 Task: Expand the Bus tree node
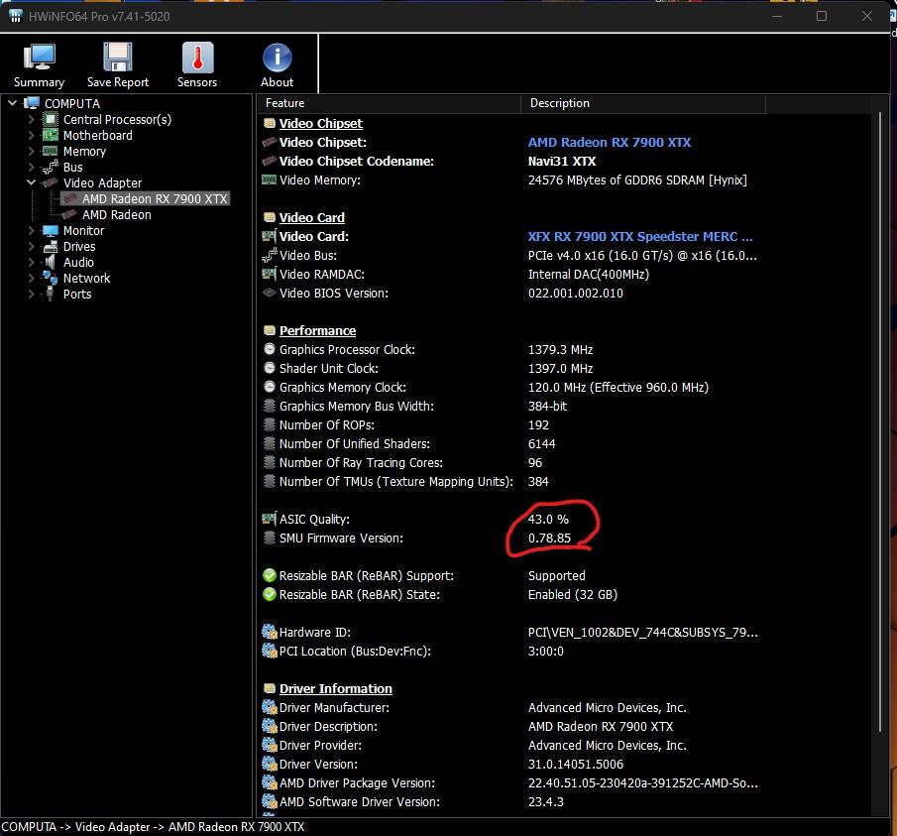pyautogui.click(x=32, y=167)
